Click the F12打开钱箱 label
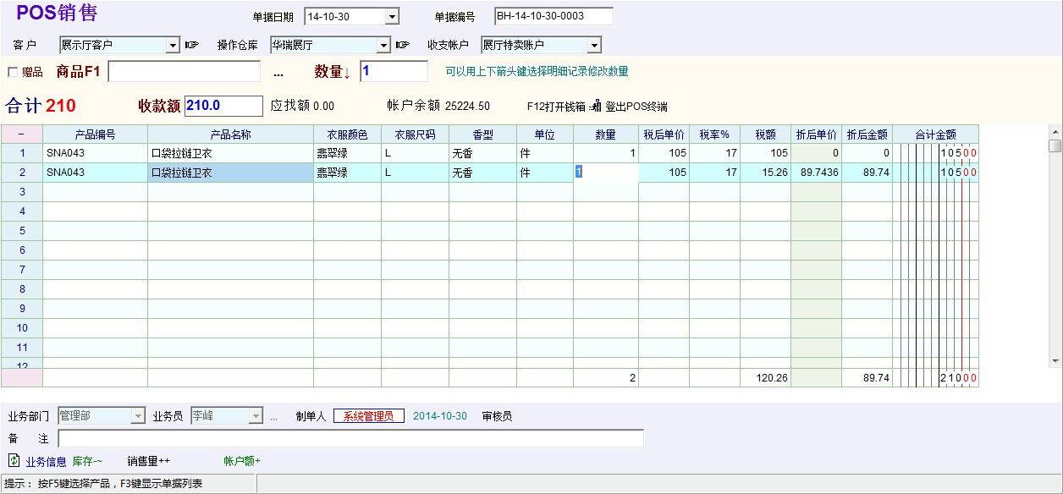The width and height of the screenshot is (1063, 494). point(555,107)
